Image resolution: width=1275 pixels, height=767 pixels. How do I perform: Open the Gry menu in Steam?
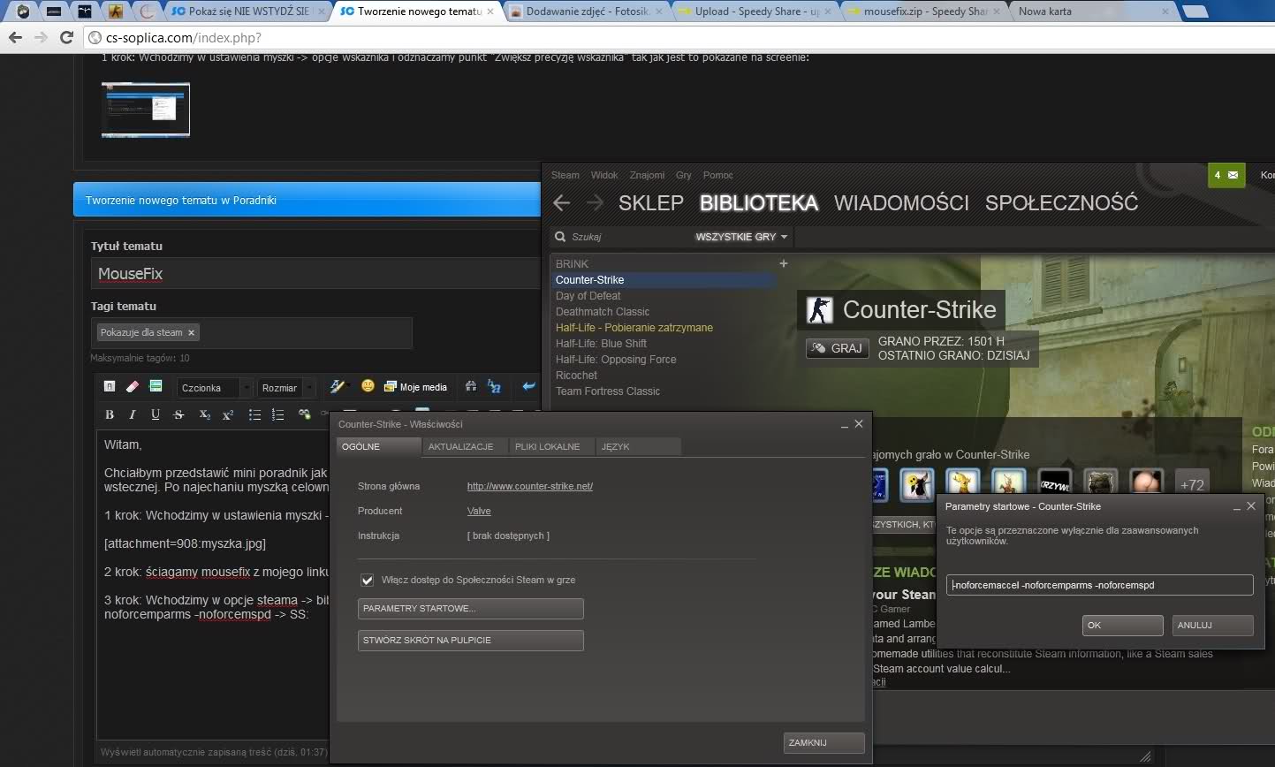tap(684, 175)
